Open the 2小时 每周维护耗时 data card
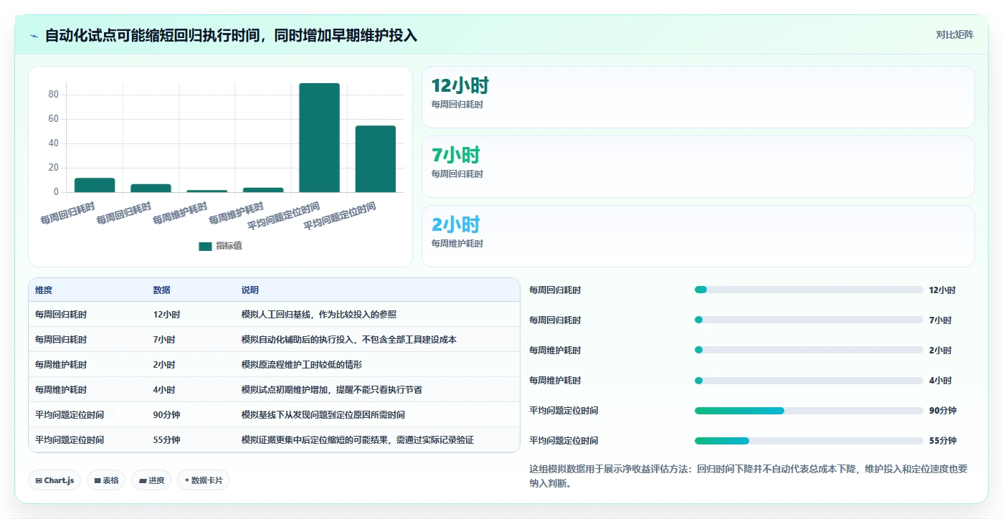Viewport: 1003px width, 519px height. point(698,236)
